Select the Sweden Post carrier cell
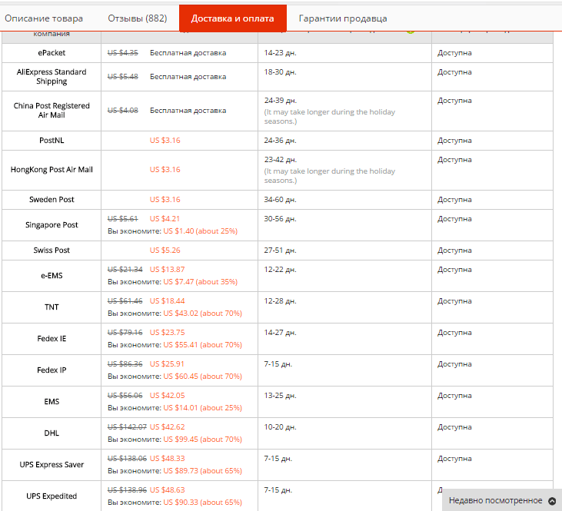 [52, 200]
